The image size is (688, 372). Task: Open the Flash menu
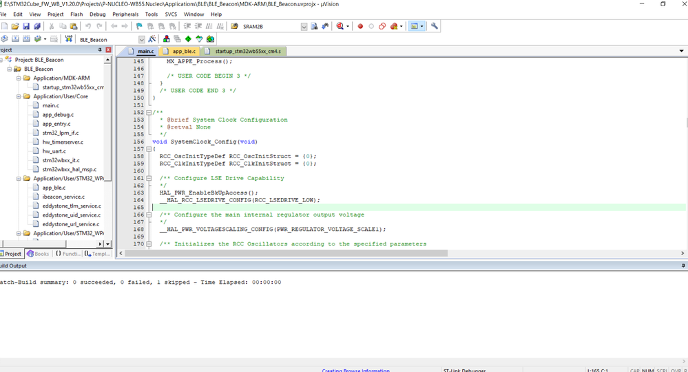tap(76, 14)
